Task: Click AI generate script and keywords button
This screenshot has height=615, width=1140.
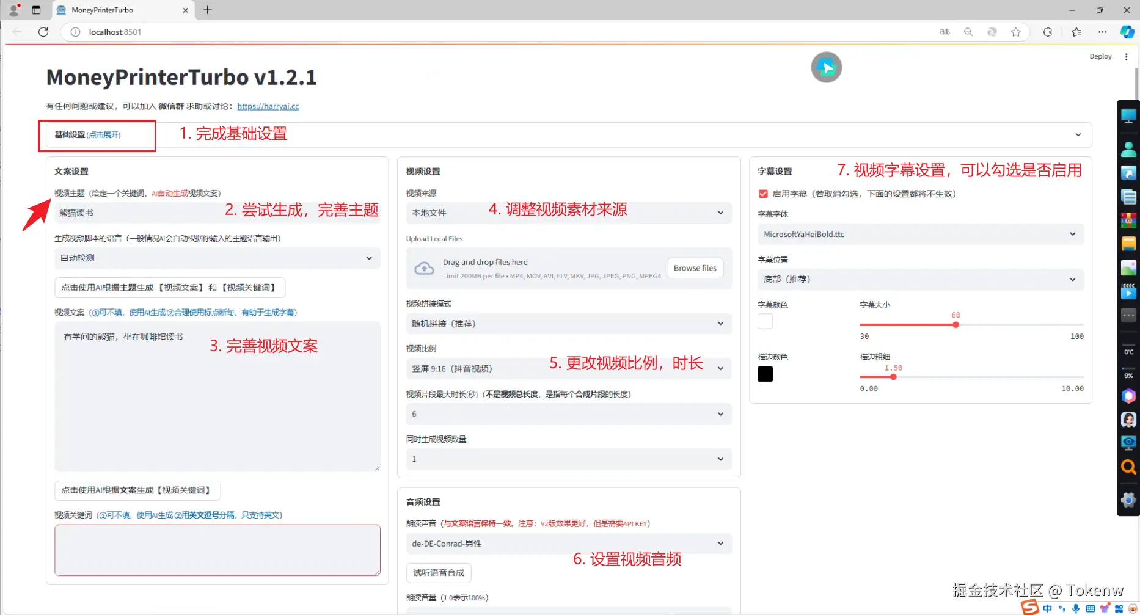Action: tap(170, 288)
